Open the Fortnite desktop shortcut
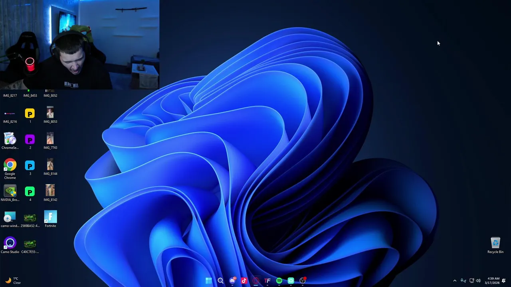Viewport: 511px width, 287px height. click(x=50, y=217)
